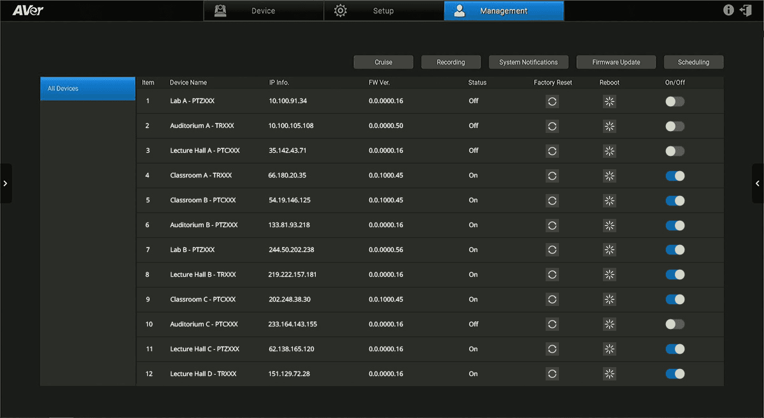Reboot Auditorium C - PTCXXX

tap(610, 324)
